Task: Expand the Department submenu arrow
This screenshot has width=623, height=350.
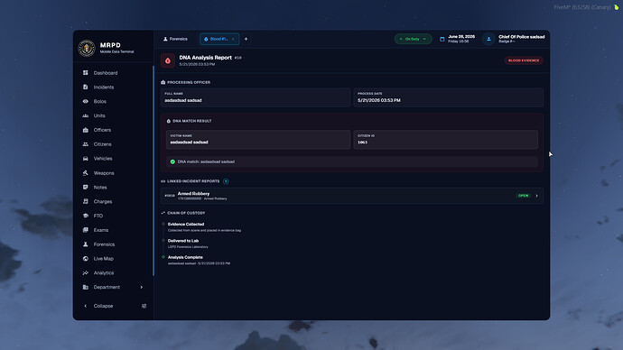Action: click(x=142, y=287)
